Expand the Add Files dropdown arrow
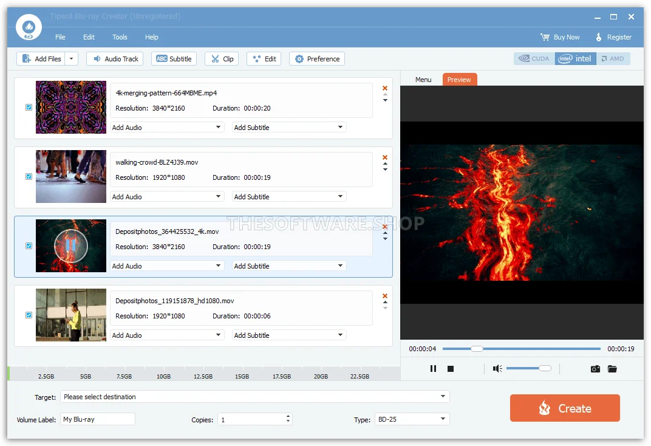 [x=72, y=59]
